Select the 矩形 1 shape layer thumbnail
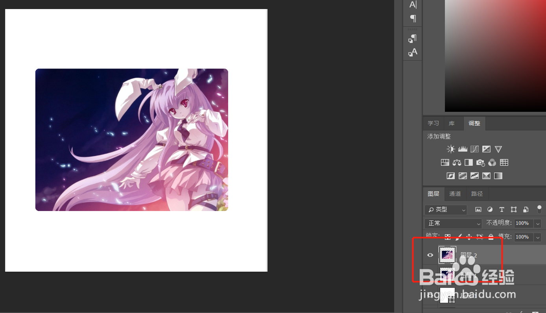 point(447,295)
